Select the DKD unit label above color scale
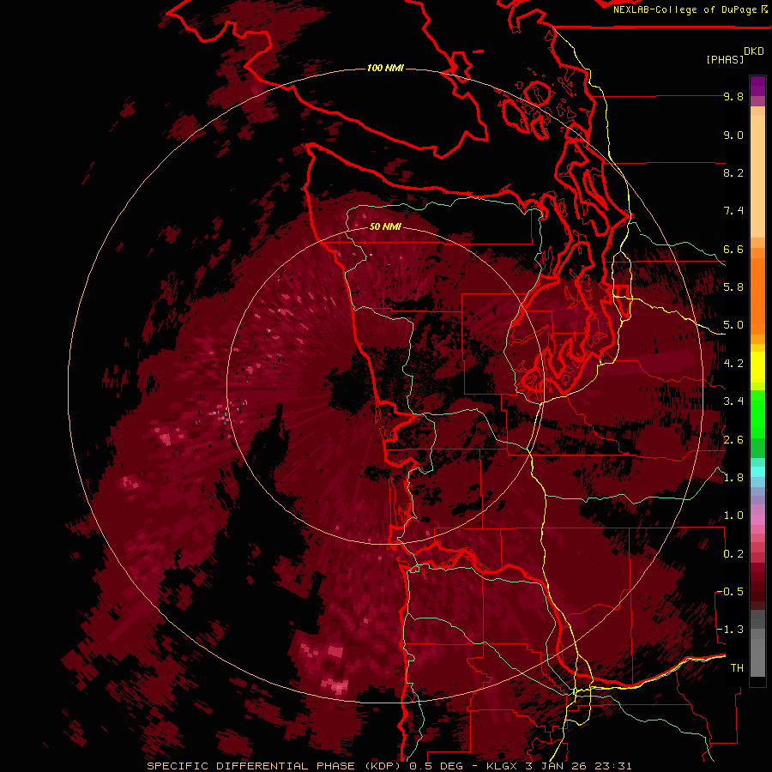772x772 pixels. tap(754, 51)
